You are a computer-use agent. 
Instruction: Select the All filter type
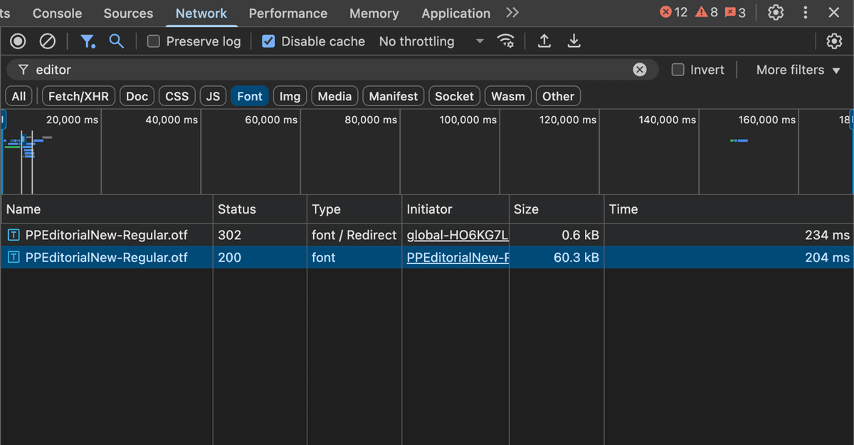point(19,96)
